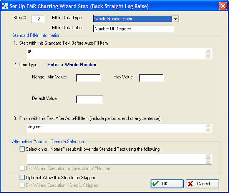Focus the Min Value range field

88,78
